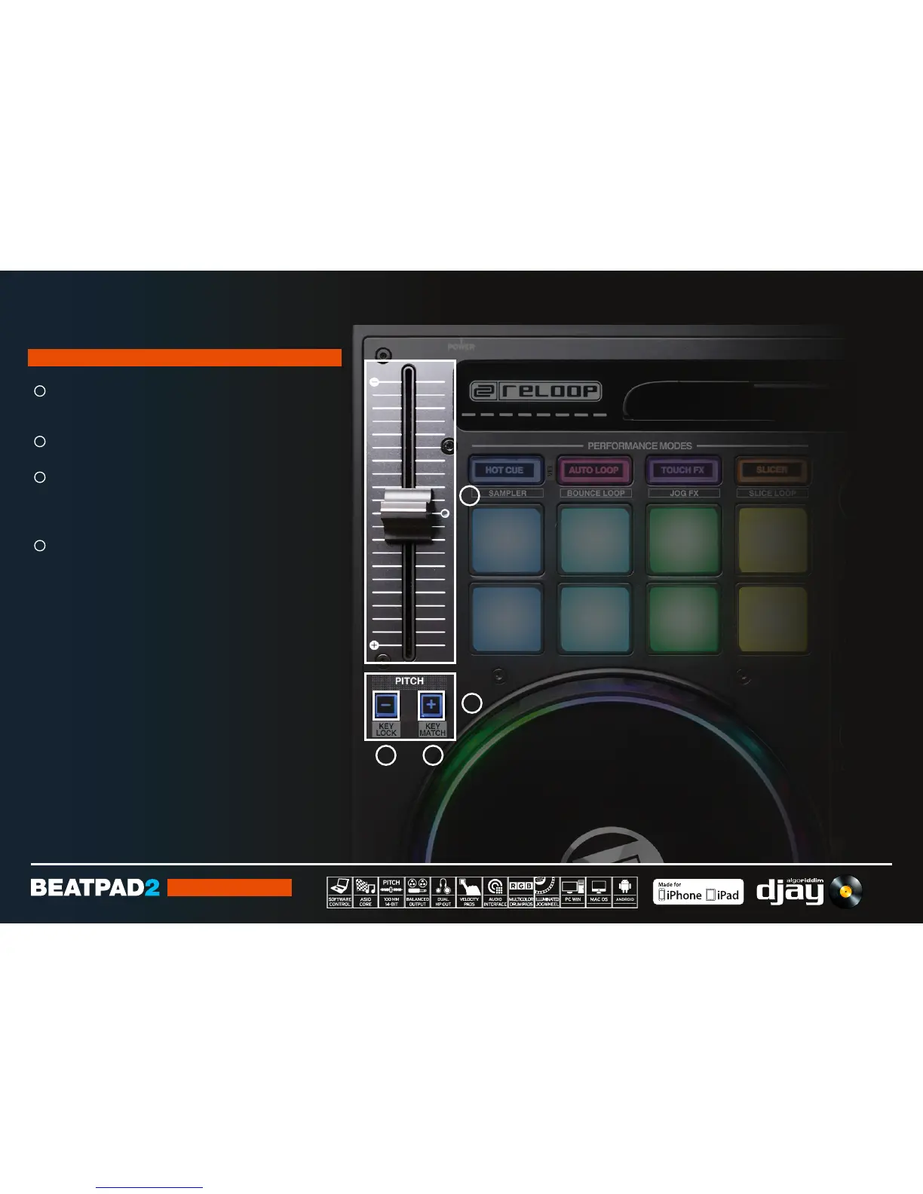Click the Mac OS compatibility icon
923x1194 pixels.
coord(599,892)
